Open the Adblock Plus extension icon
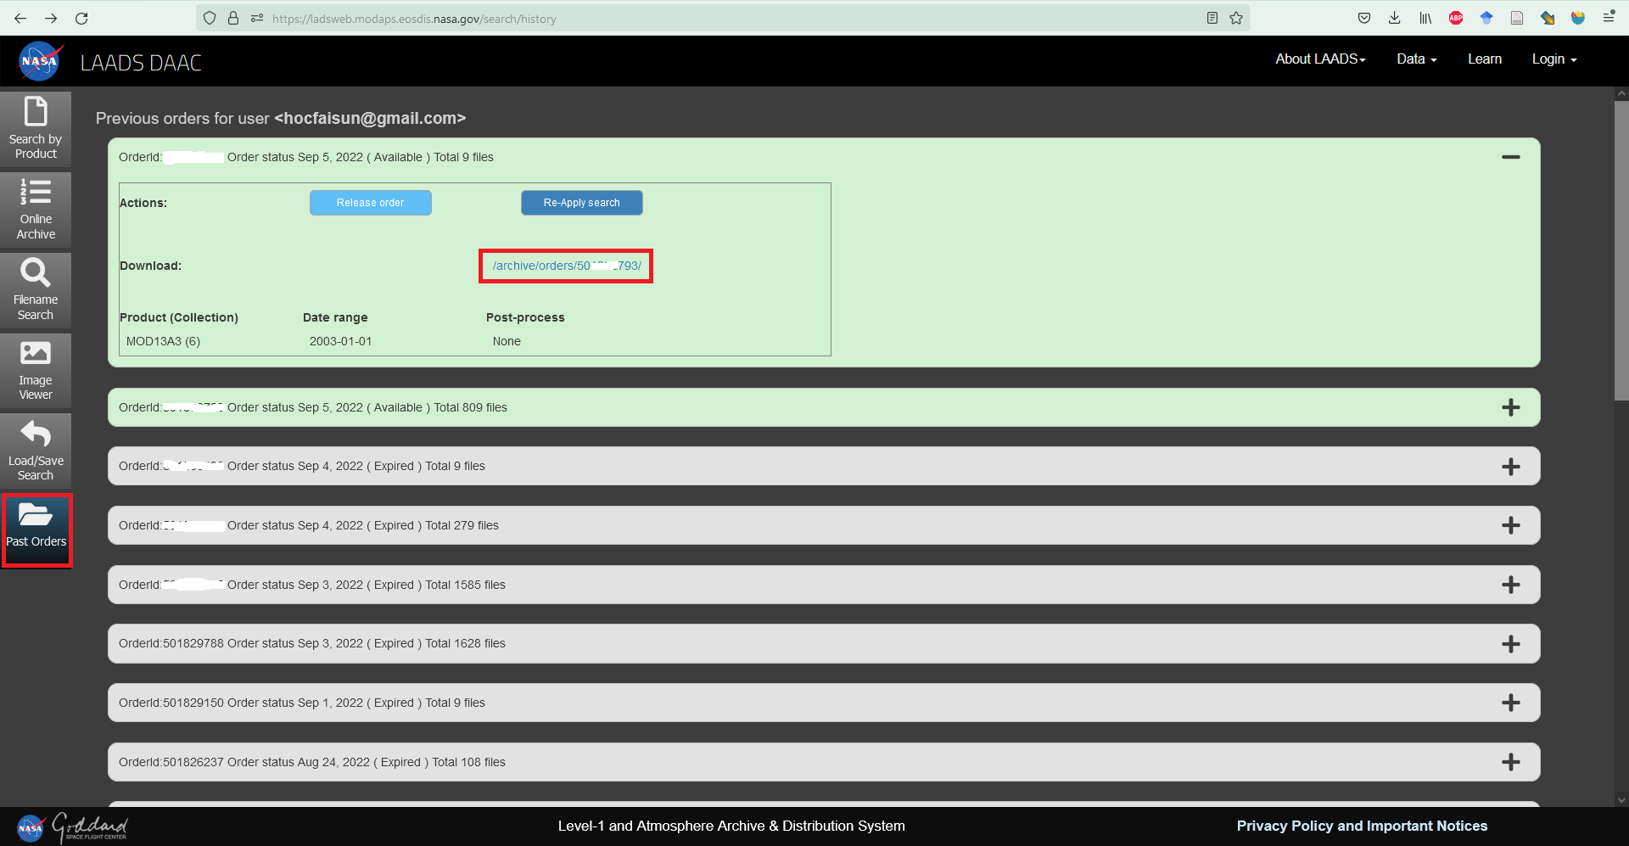Screen dimensions: 1629x846 point(1456,18)
